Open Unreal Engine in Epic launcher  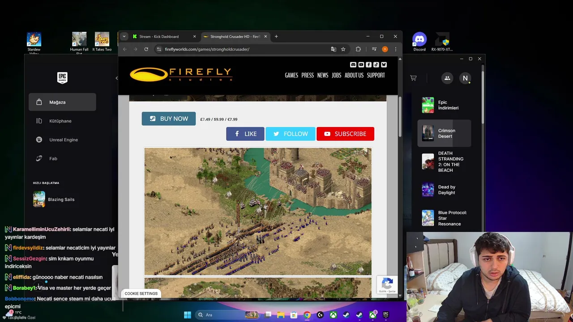coord(62,140)
